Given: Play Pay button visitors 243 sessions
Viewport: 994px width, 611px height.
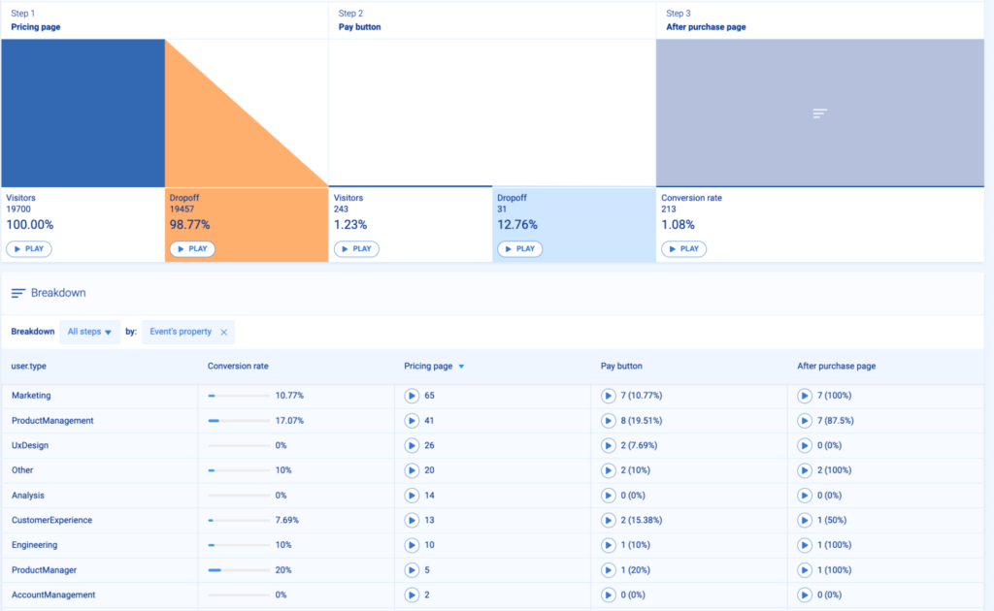Looking at the screenshot, I should [356, 249].
